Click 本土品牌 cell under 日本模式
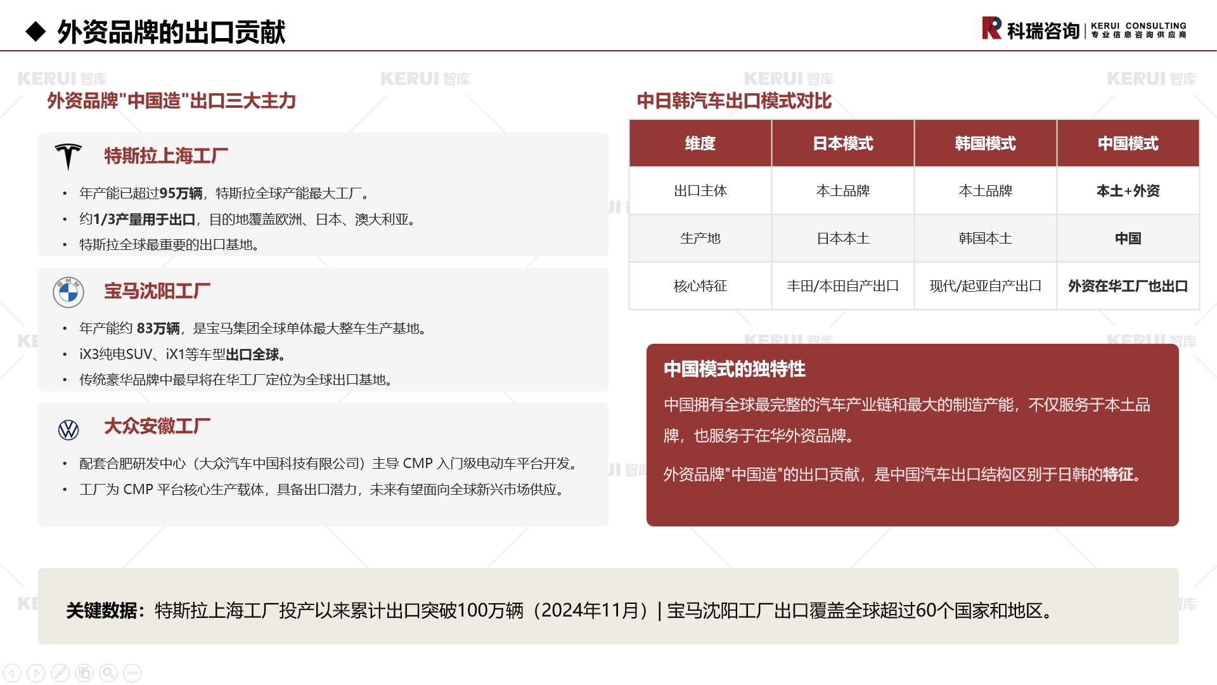Image resolution: width=1217 pixels, height=685 pixels. [843, 191]
